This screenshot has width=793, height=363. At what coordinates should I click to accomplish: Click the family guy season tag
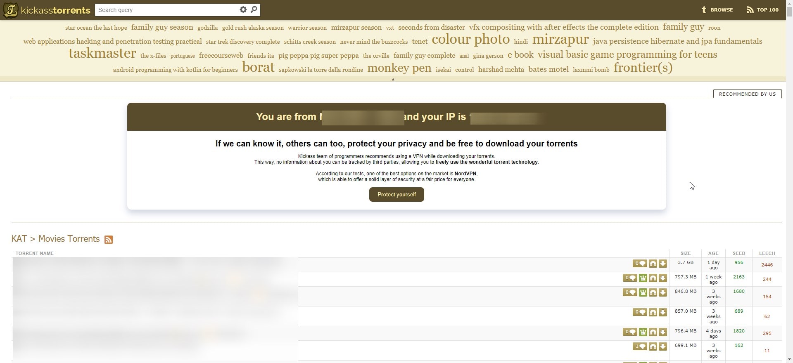point(162,27)
